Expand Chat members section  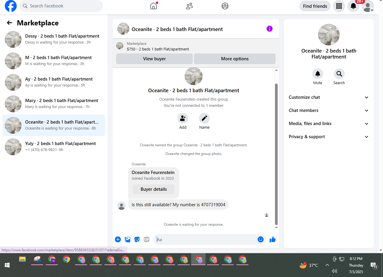click(x=329, y=110)
